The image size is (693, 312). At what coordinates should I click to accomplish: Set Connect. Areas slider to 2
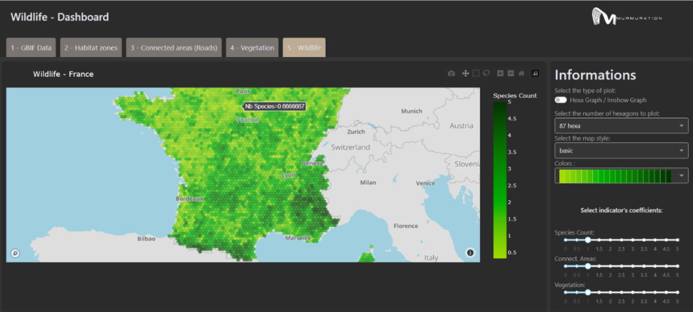(x=610, y=267)
